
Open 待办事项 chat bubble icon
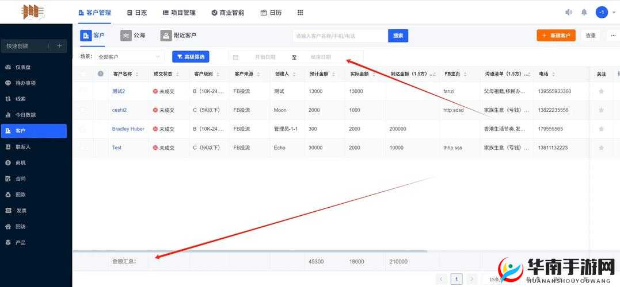click(8, 83)
